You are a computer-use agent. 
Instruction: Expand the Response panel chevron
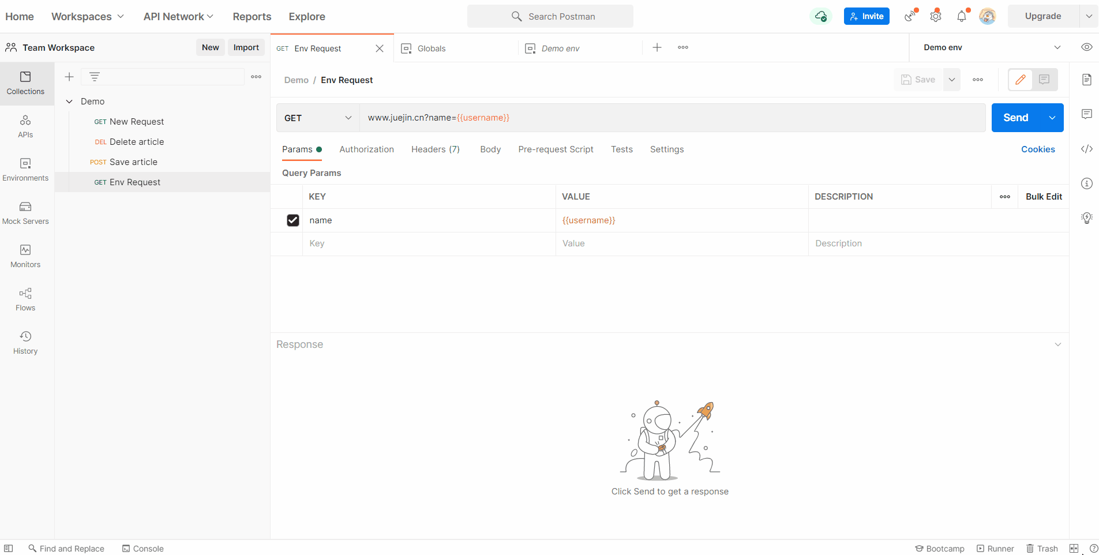click(x=1058, y=344)
